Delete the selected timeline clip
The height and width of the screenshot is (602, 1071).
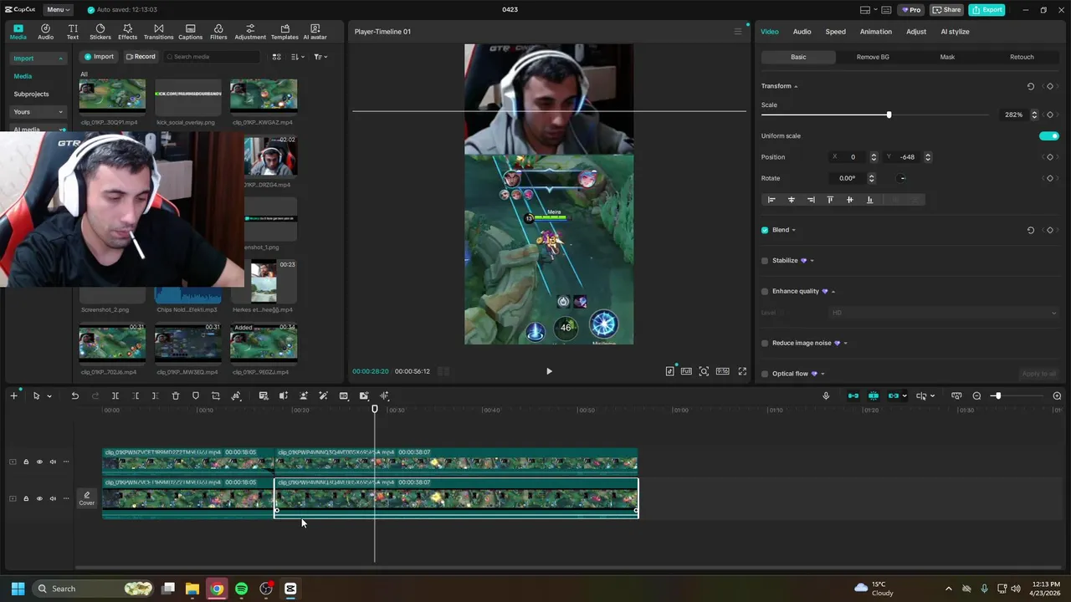(x=176, y=395)
